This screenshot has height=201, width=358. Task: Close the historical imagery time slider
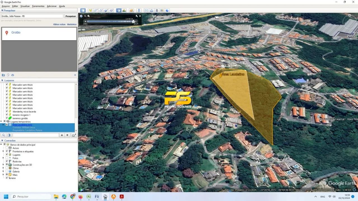pyautogui.click(x=140, y=16)
